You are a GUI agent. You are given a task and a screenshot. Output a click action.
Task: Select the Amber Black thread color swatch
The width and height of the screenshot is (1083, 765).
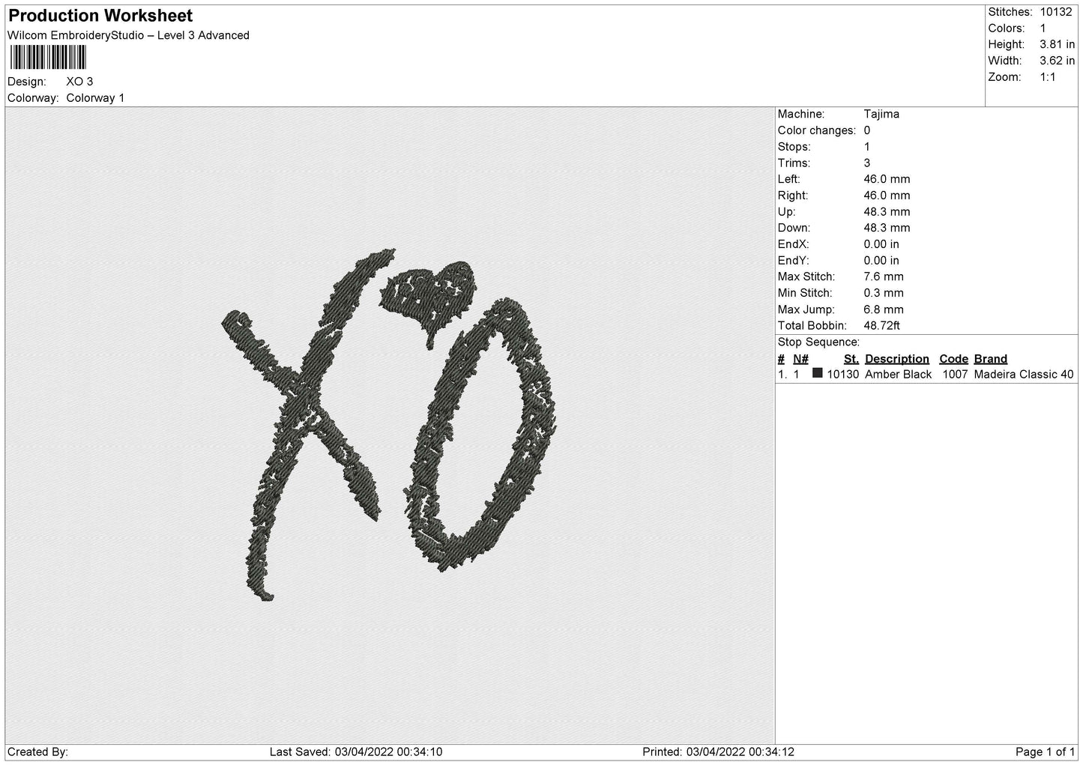(x=817, y=373)
